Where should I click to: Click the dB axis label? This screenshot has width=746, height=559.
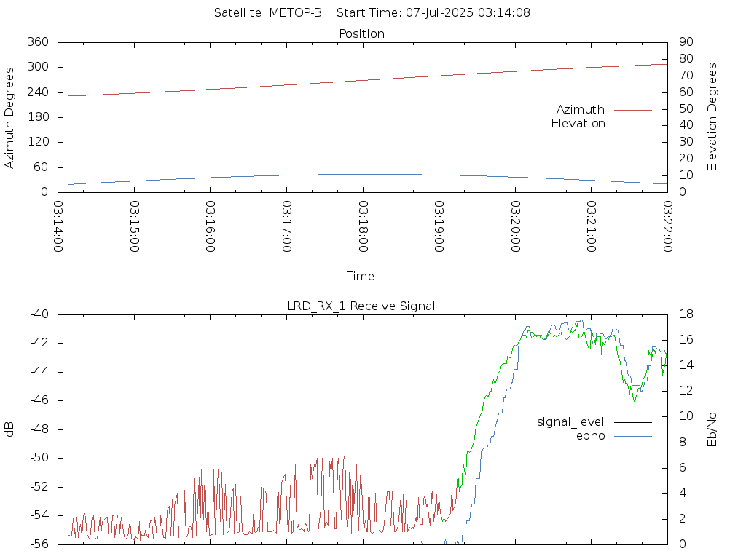tap(9, 429)
